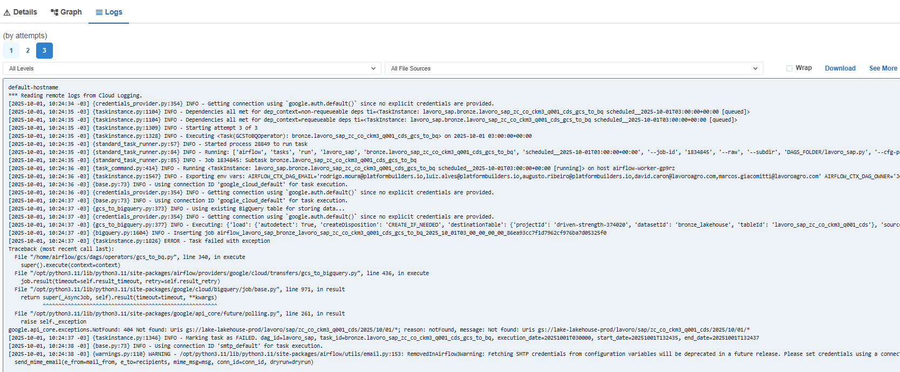Click 'return super(_AsyncJob, self).result' line
900x372 pixels.
click(119, 297)
